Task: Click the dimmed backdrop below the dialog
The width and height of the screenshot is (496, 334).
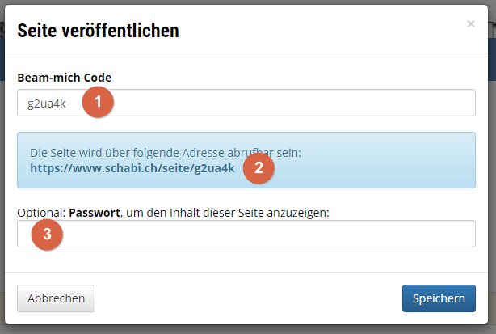Action: pyautogui.click(x=248, y=330)
